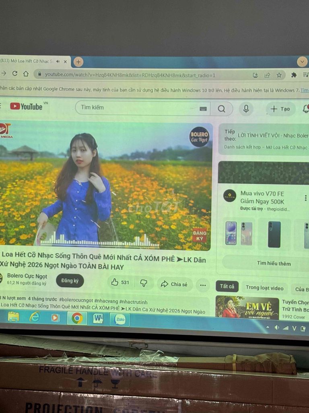This screenshot has width=309, height=413.
Task: Open next video LỜI TÌNH VIẾT VỘI
Action: (273, 136)
